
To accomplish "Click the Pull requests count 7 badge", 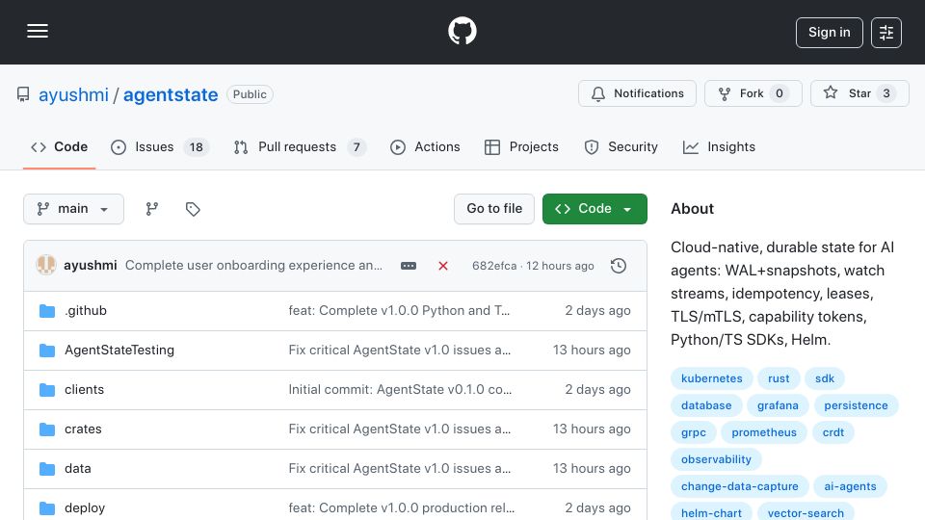I will coord(357,147).
